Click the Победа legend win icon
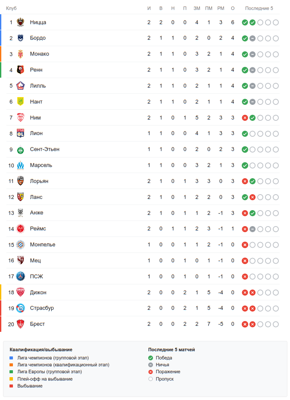Screen dimensions: 290x400 pyautogui.click(x=151, y=358)
